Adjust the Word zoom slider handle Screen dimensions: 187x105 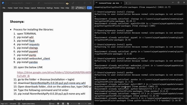pyautogui.click(x=79, y=104)
